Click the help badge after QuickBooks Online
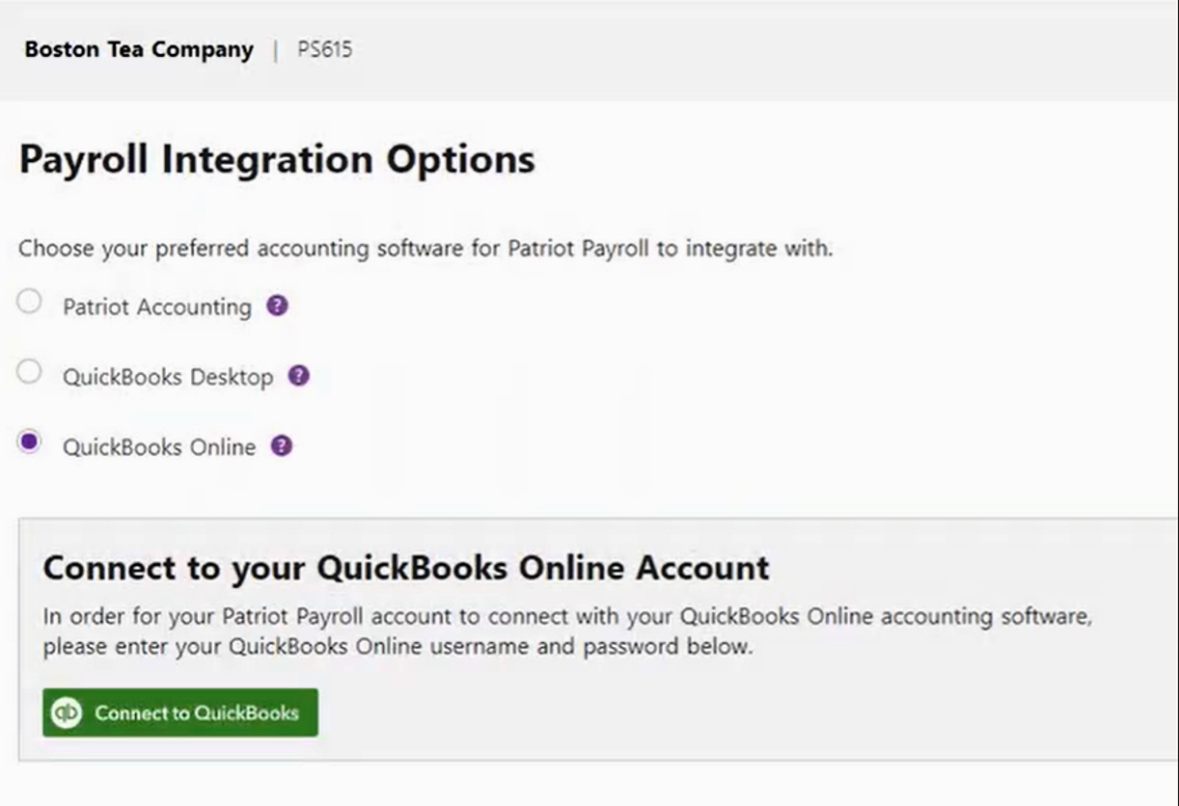The image size is (1179, 806). click(x=281, y=445)
